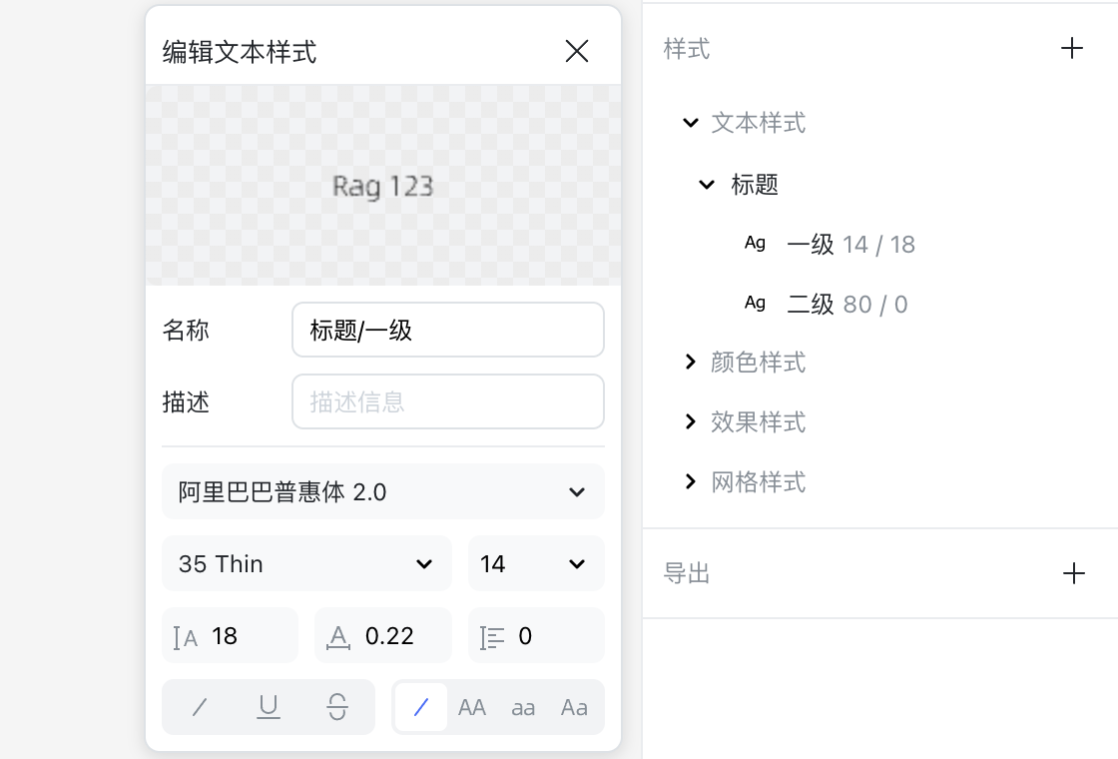Screen dimensions: 1118x759
Task: Apply uppercase AA text transform
Action: coord(471,707)
